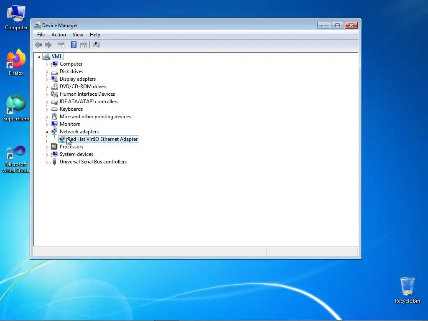Select the Keyboards label
This screenshot has width=428, height=321.
pyautogui.click(x=71, y=109)
